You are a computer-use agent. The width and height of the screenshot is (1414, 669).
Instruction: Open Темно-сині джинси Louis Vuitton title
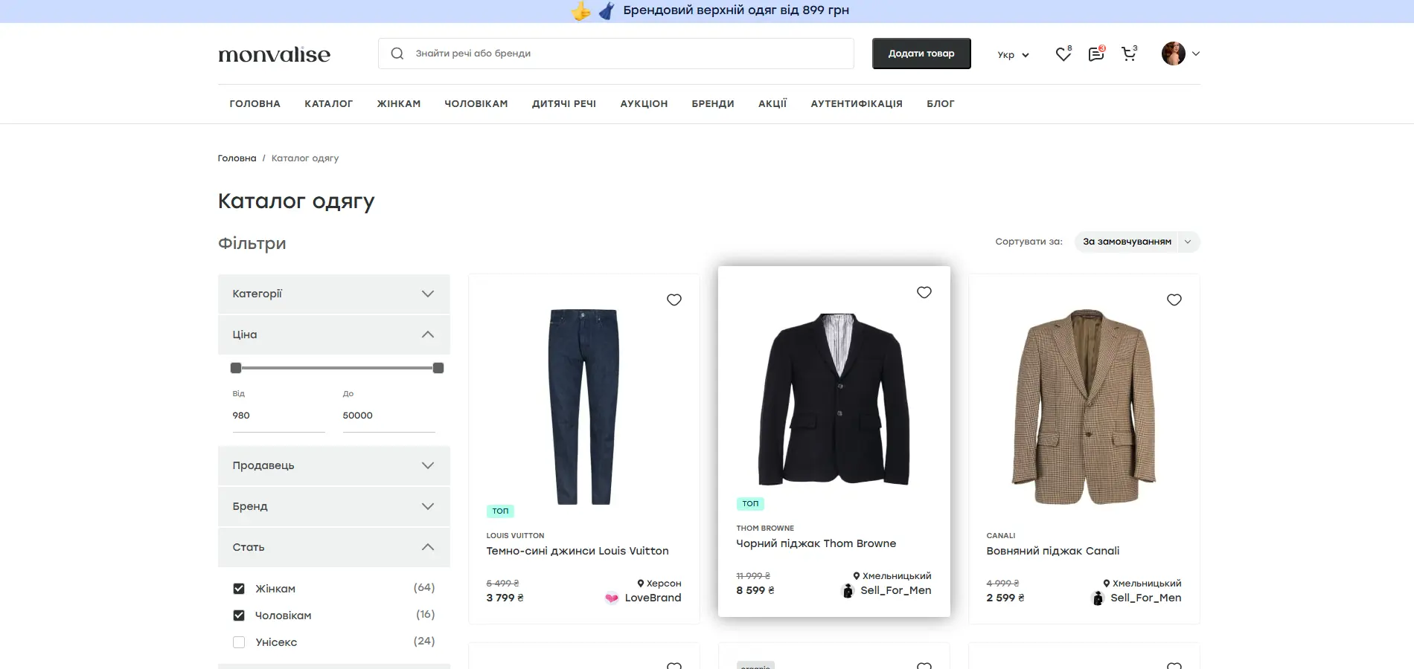(x=578, y=551)
